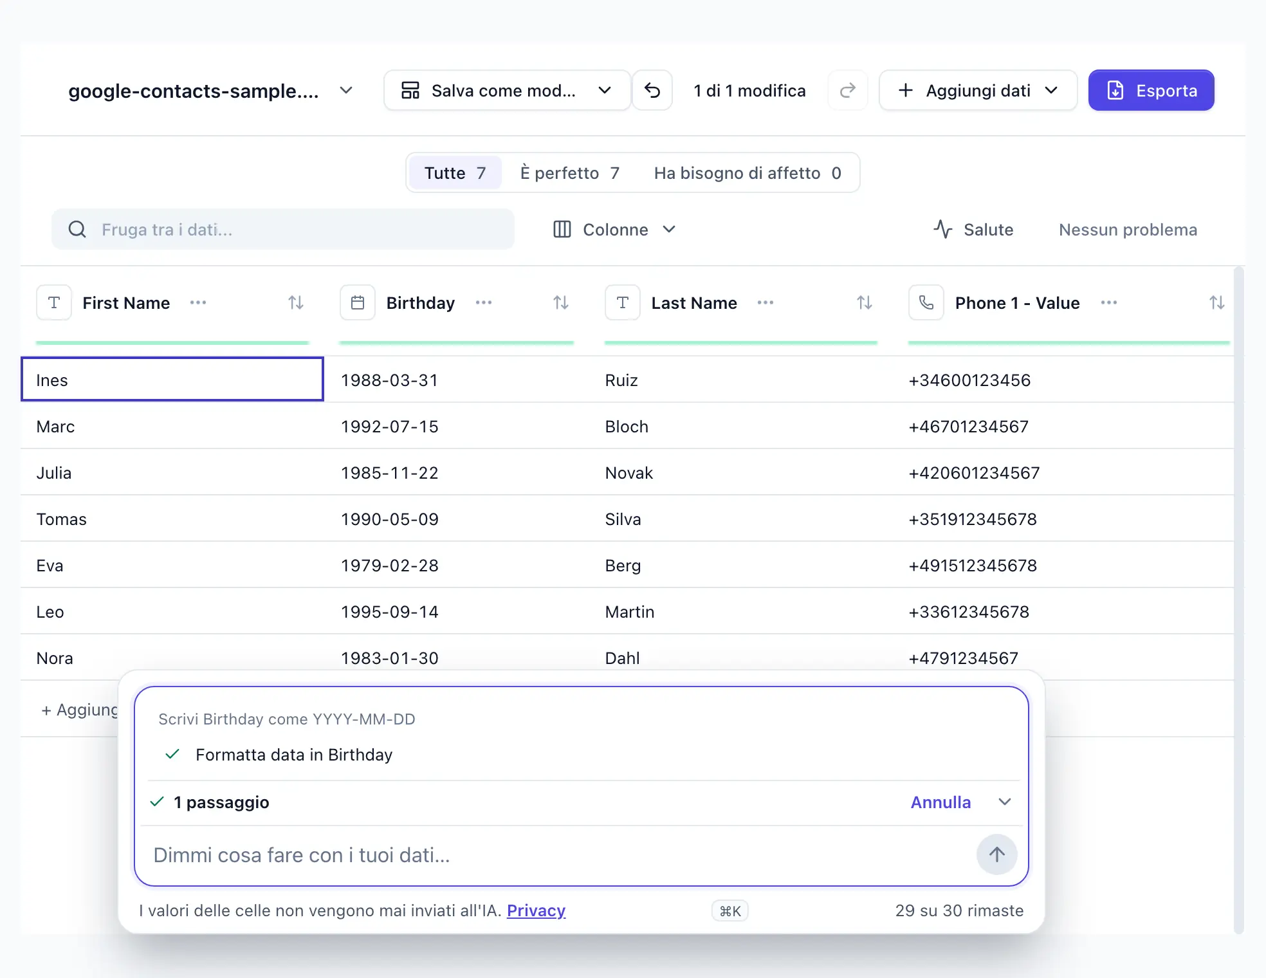
Task: Collapse the 1 passaggio steps chevron
Action: pos(1005,802)
